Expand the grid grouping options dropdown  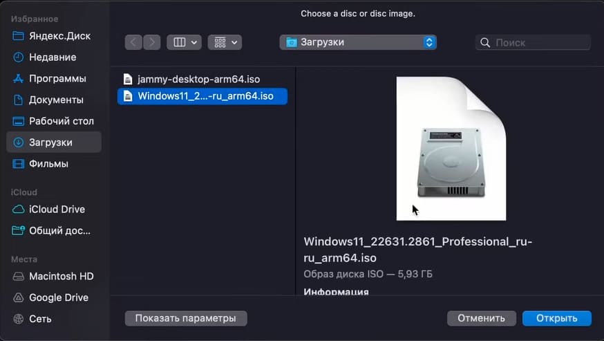[225, 42]
